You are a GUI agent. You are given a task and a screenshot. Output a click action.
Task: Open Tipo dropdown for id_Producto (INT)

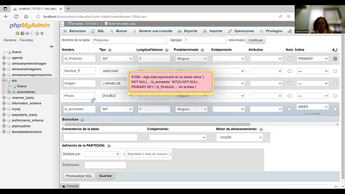(x=117, y=59)
